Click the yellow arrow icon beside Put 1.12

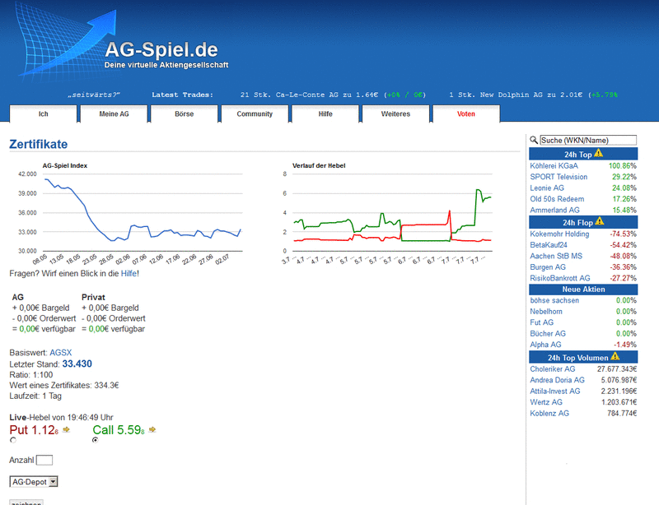pyautogui.click(x=66, y=429)
